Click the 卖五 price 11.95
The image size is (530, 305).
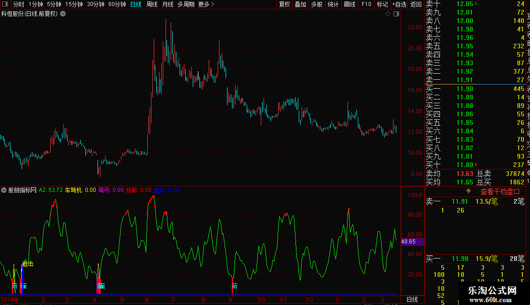[465, 46]
